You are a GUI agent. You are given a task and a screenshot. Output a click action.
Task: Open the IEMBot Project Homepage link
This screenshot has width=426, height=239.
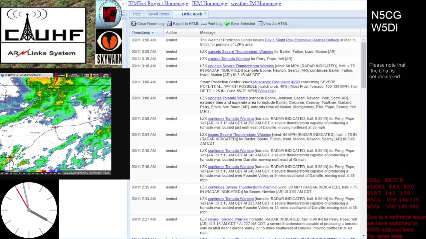pos(158,4)
